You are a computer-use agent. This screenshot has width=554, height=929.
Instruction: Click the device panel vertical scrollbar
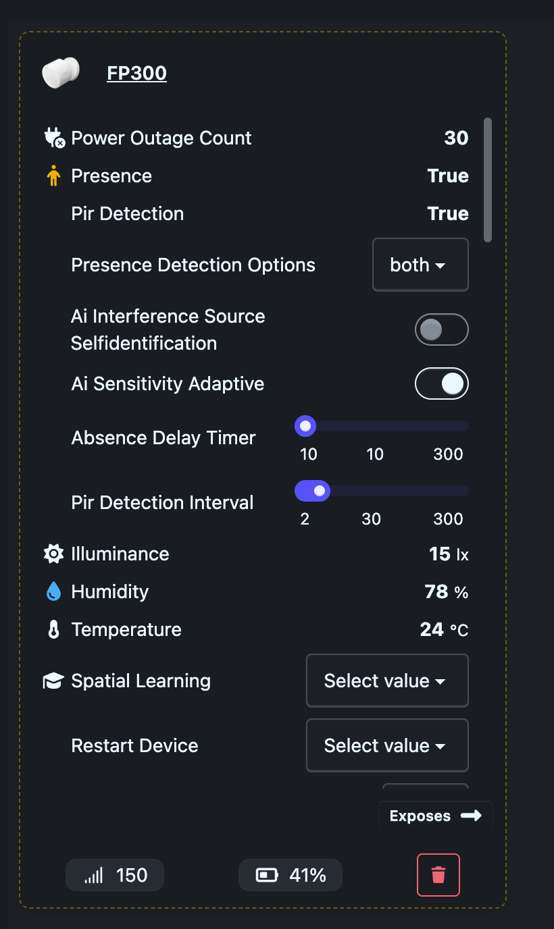[488, 180]
